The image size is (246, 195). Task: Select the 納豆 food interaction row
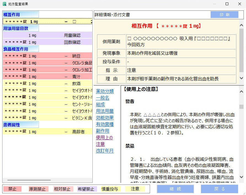click(47, 56)
